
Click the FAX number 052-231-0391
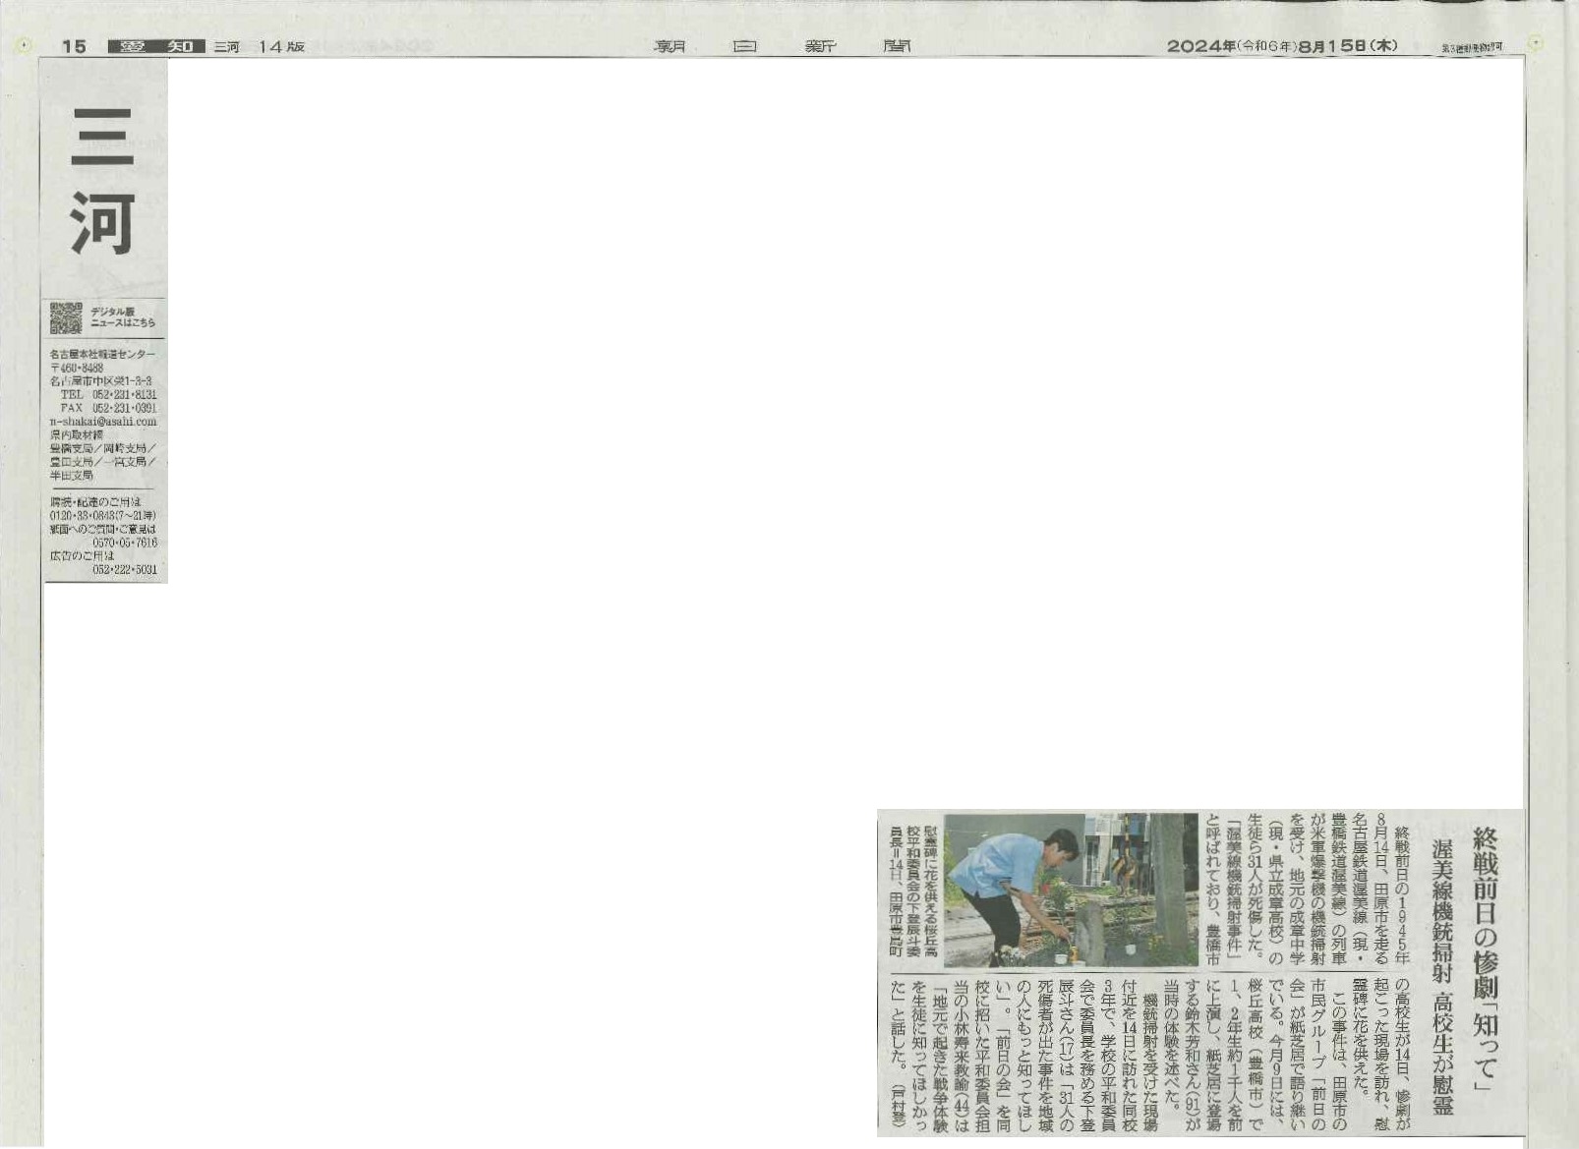[x=109, y=408]
